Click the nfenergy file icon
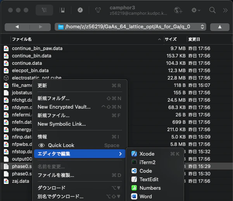 [x=6, y=130]
